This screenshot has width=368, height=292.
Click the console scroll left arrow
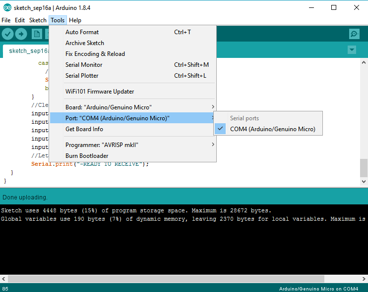tap(3, 279)
